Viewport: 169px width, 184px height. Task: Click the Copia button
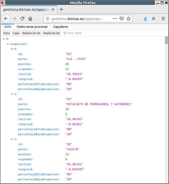16,33
